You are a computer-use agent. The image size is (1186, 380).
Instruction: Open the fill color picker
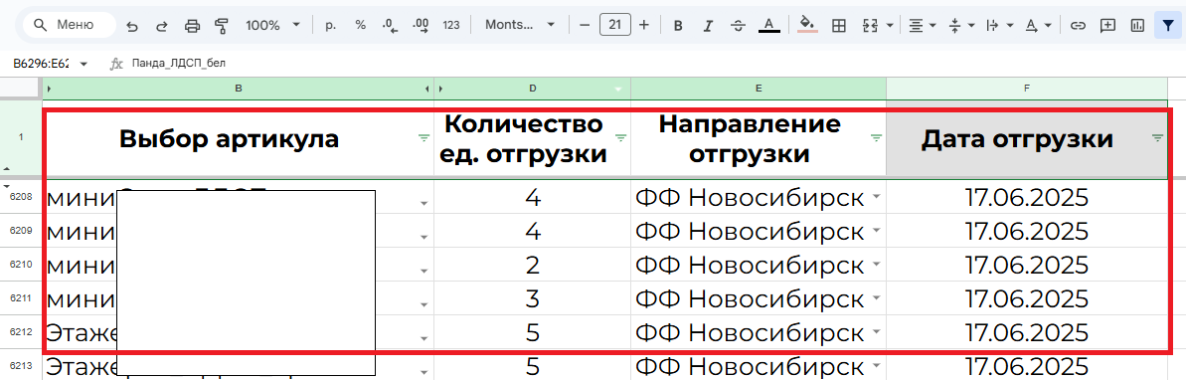coord(807,25)
